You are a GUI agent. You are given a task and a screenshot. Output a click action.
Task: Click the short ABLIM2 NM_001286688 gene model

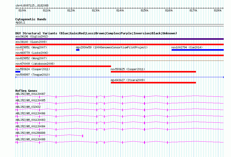[x=49, y=136]
